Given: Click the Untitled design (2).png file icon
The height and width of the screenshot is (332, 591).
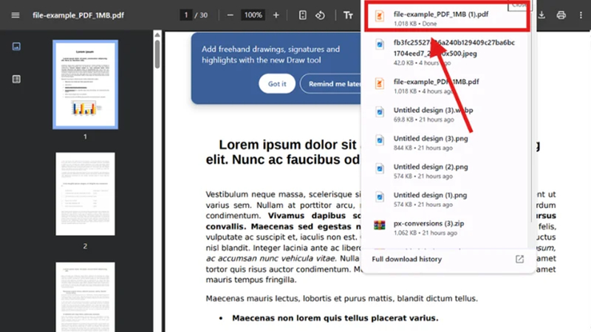Looking at the screenshot, I should point(380,168).
